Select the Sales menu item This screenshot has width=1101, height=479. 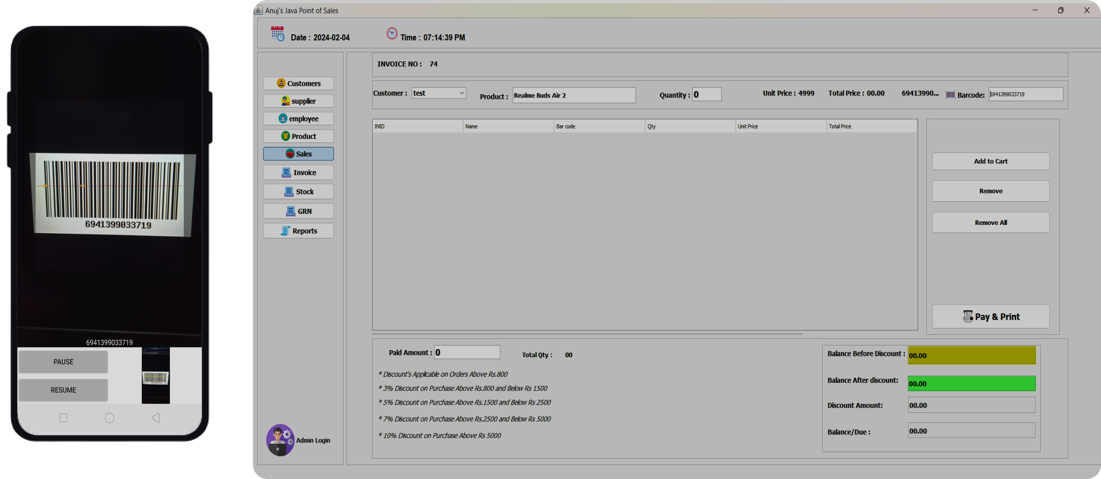(298, 154)
